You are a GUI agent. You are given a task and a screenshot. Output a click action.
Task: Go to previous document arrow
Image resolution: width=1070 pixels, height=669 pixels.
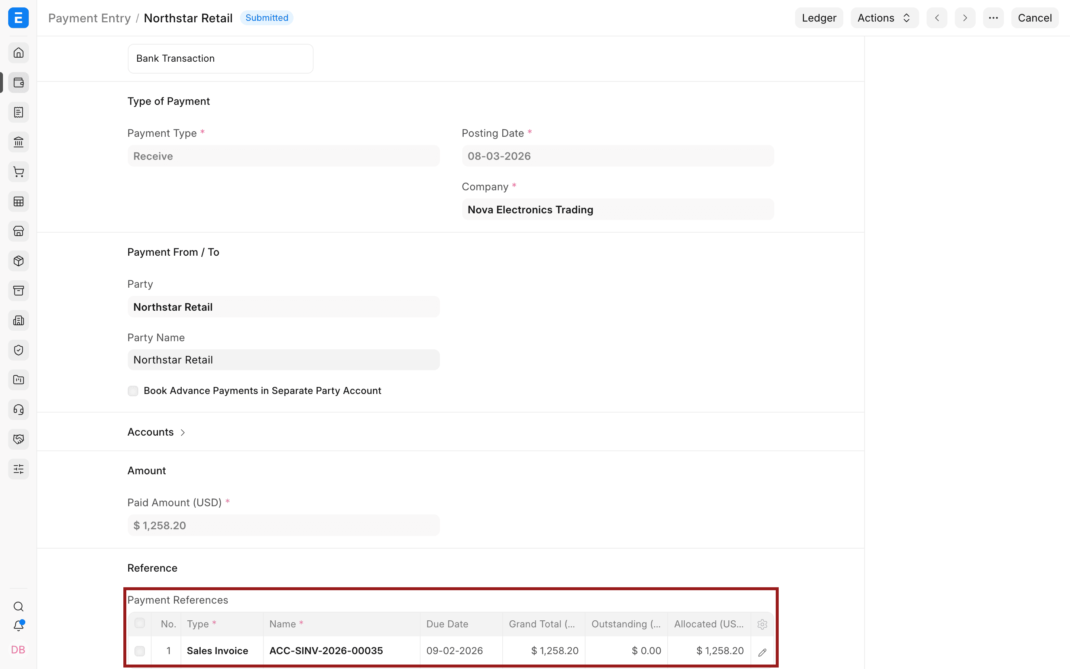click(x=937, y=18)
